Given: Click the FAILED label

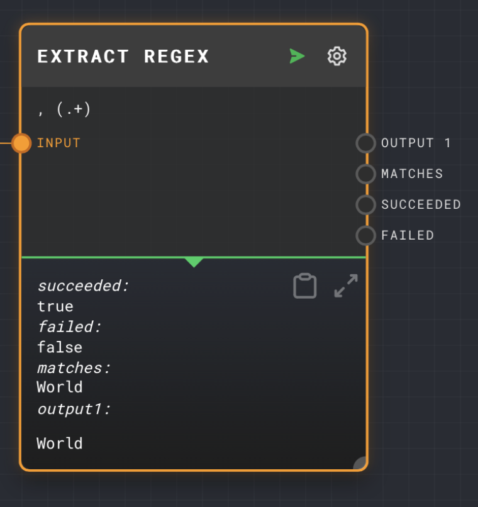Looking at the screenshot, I should point(408,235).
